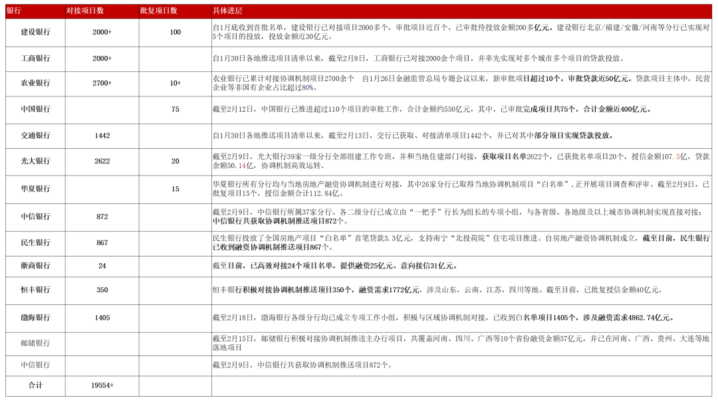The width and height of the screenshot is (718, 404).
Task: Select 工商银行 description mentioning '截至2月8日'
Action: point(419,58)
